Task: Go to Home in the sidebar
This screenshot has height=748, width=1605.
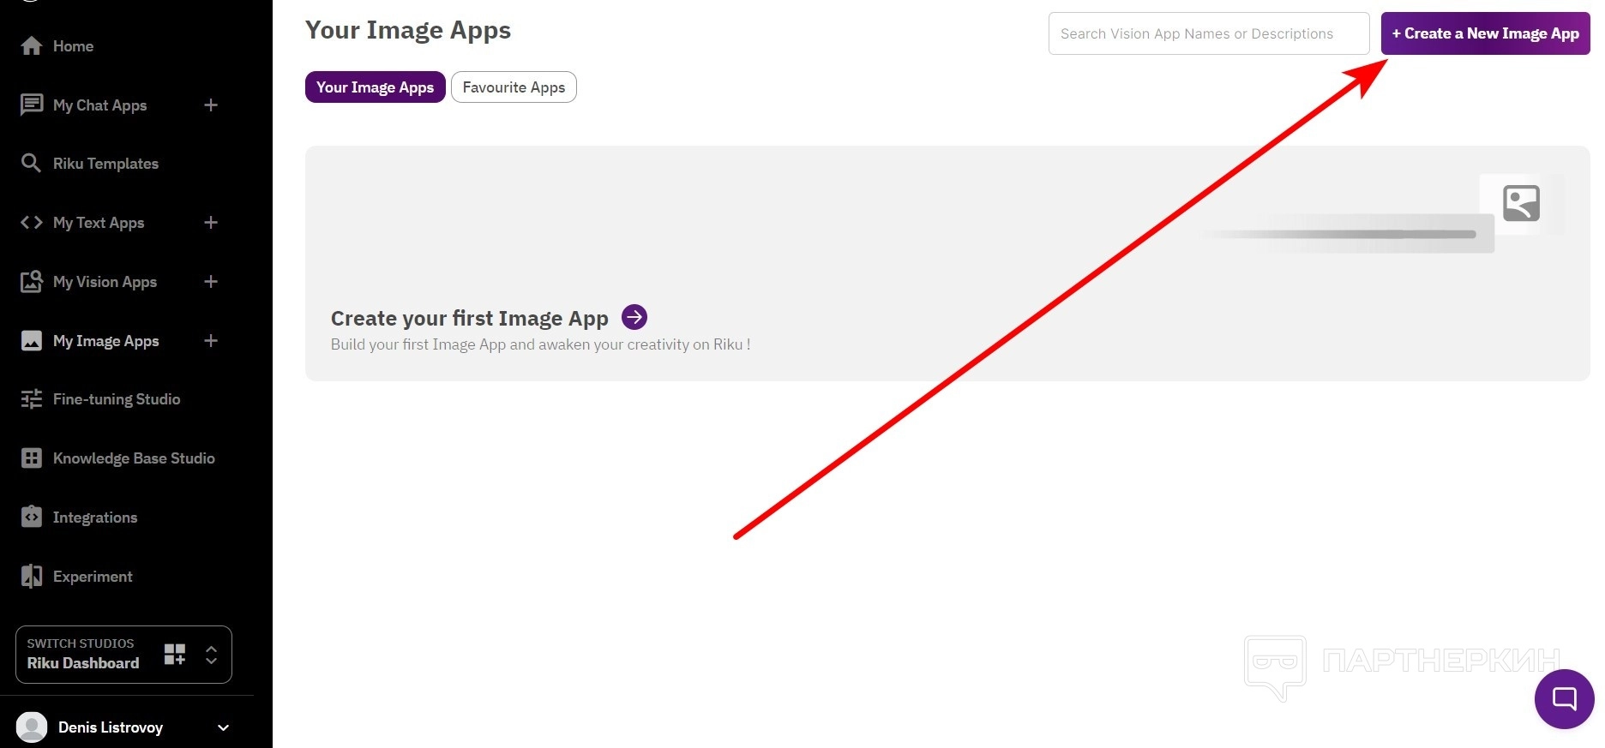Action: (73, 46)
